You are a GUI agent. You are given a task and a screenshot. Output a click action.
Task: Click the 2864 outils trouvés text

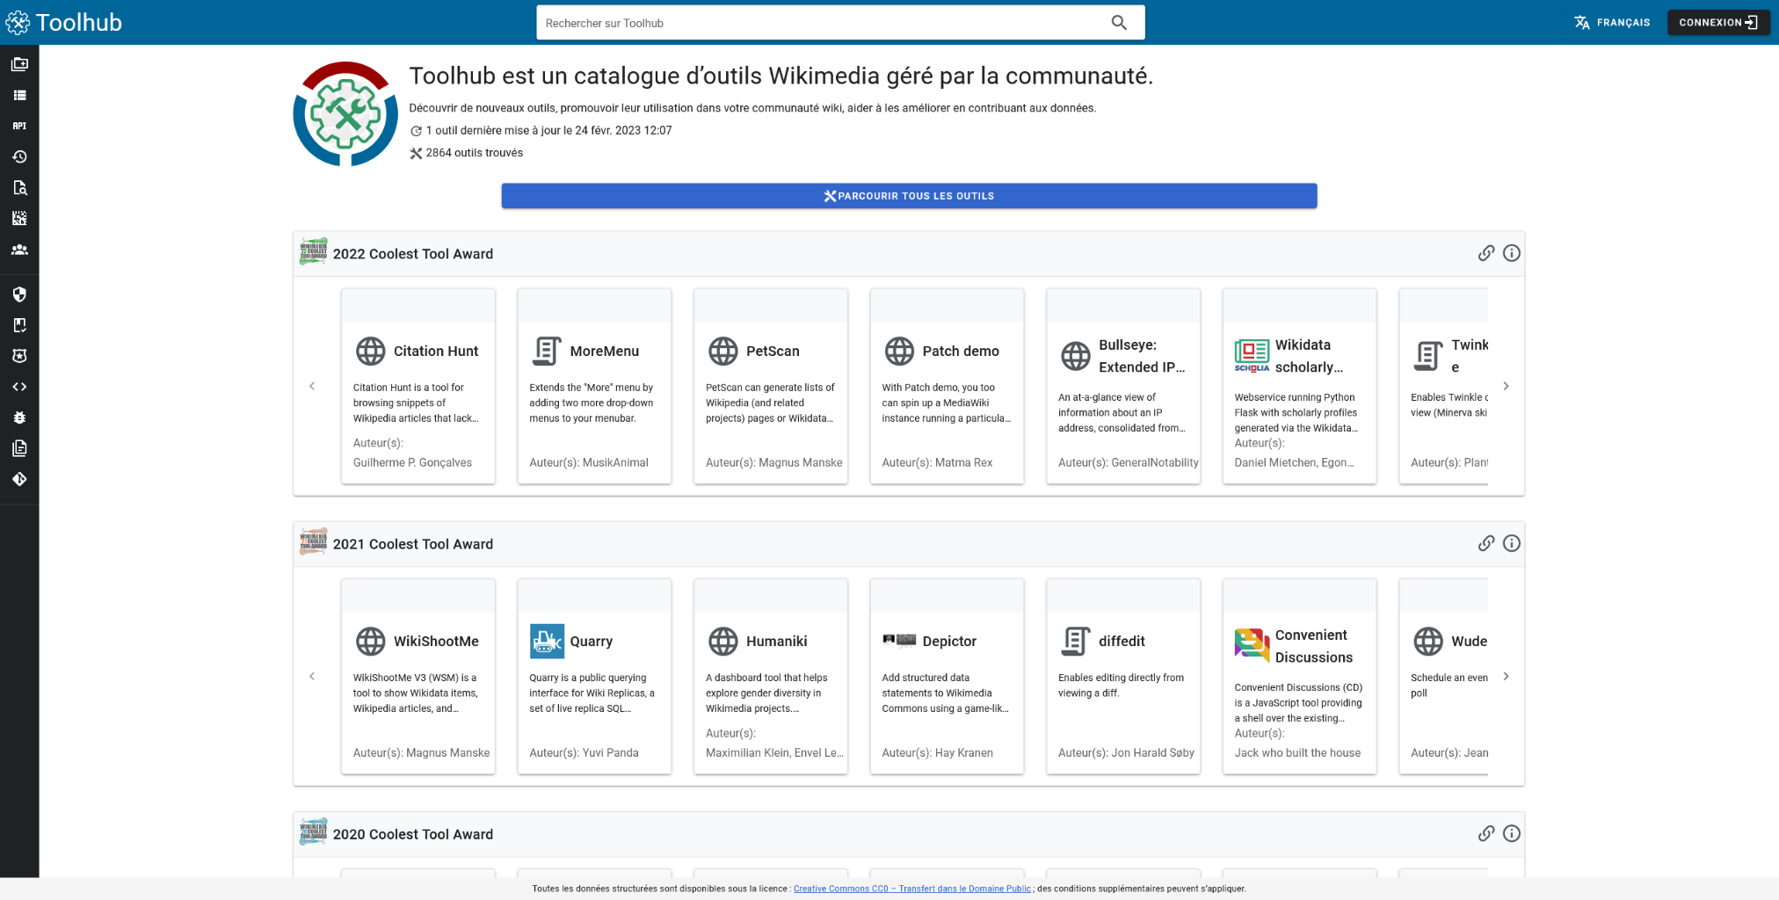coord(475,153)
